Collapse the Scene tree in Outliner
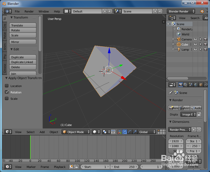Image resolution: width=210 pixels, height=172 pixels. coord(168,24)
